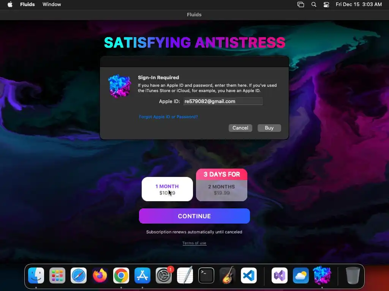The image size is (389, 291).
Task: Open the Fluids menu in menu bar
Action: [27, 4]
